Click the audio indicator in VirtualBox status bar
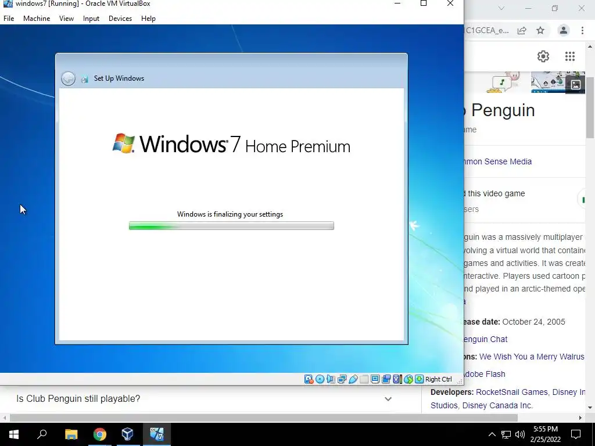Image resolution: width=595 pixels, height=446 pixels. pos(331,379)
